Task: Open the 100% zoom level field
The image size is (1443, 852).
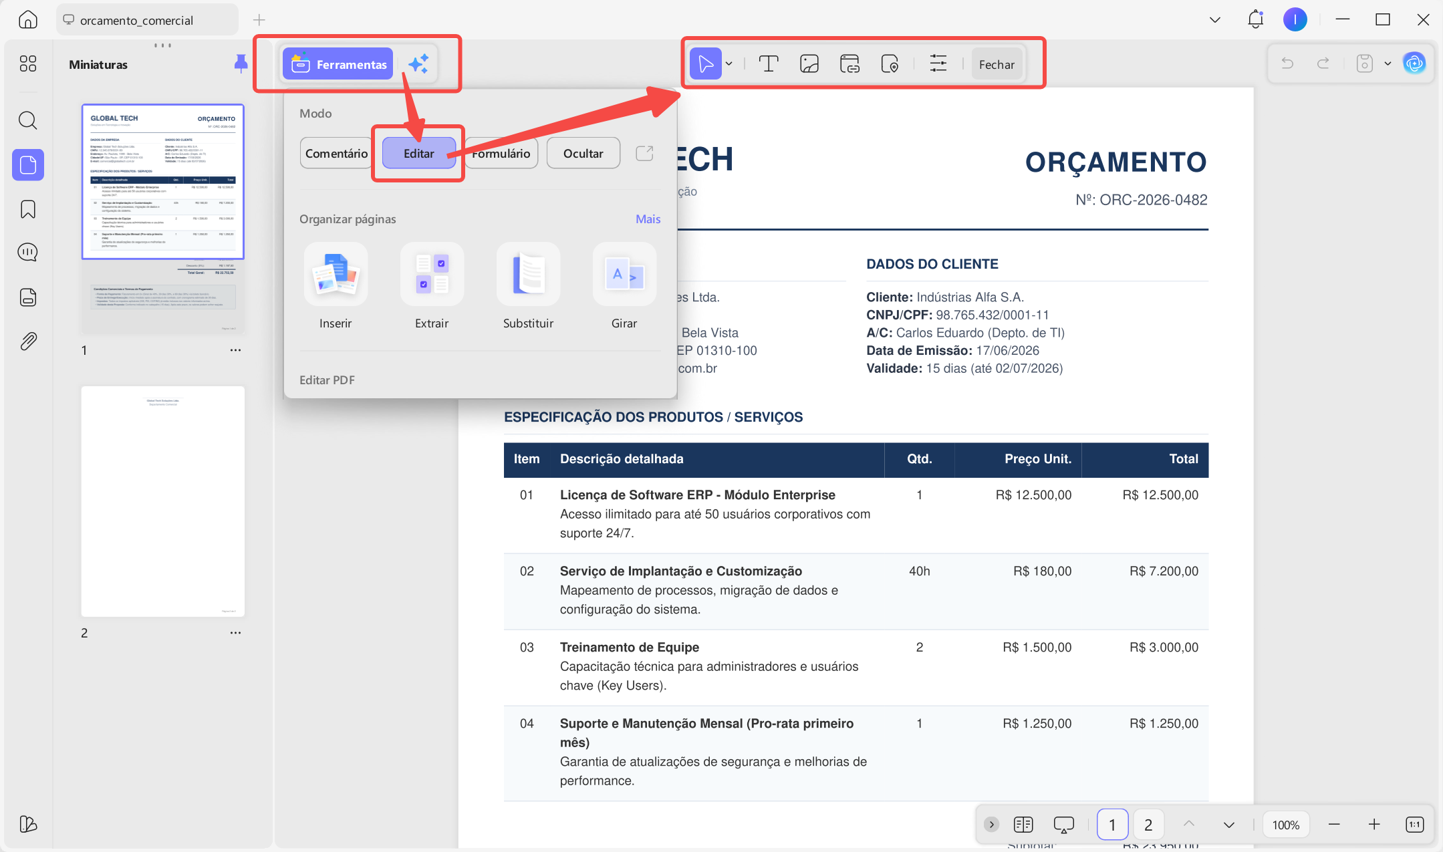Action: (1285, 825)
